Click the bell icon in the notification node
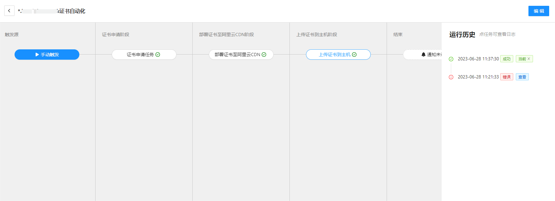This screenshot has width=555, height=201. (x=423, y=55)
